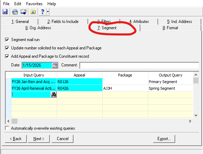This screenshot has height=154, width=203.
Task: Open the calendar picker next to Date
Action: pyautogui.click(x=55, y=65)
